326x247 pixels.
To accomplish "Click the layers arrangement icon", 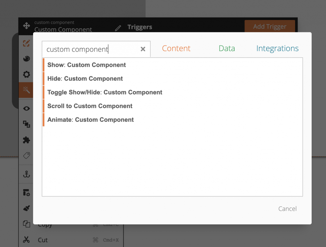I will (x=26, y=124).
